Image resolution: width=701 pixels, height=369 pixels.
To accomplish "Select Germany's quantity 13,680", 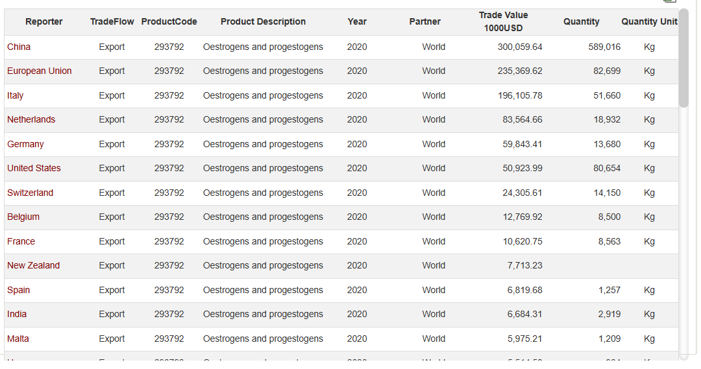I will [607, 145].
